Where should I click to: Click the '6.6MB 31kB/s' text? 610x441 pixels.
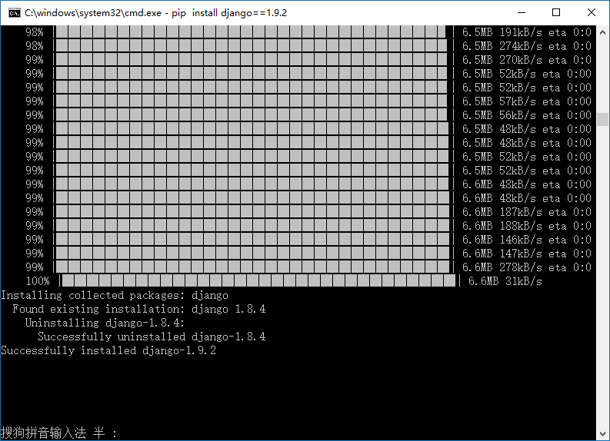[505, 281]
